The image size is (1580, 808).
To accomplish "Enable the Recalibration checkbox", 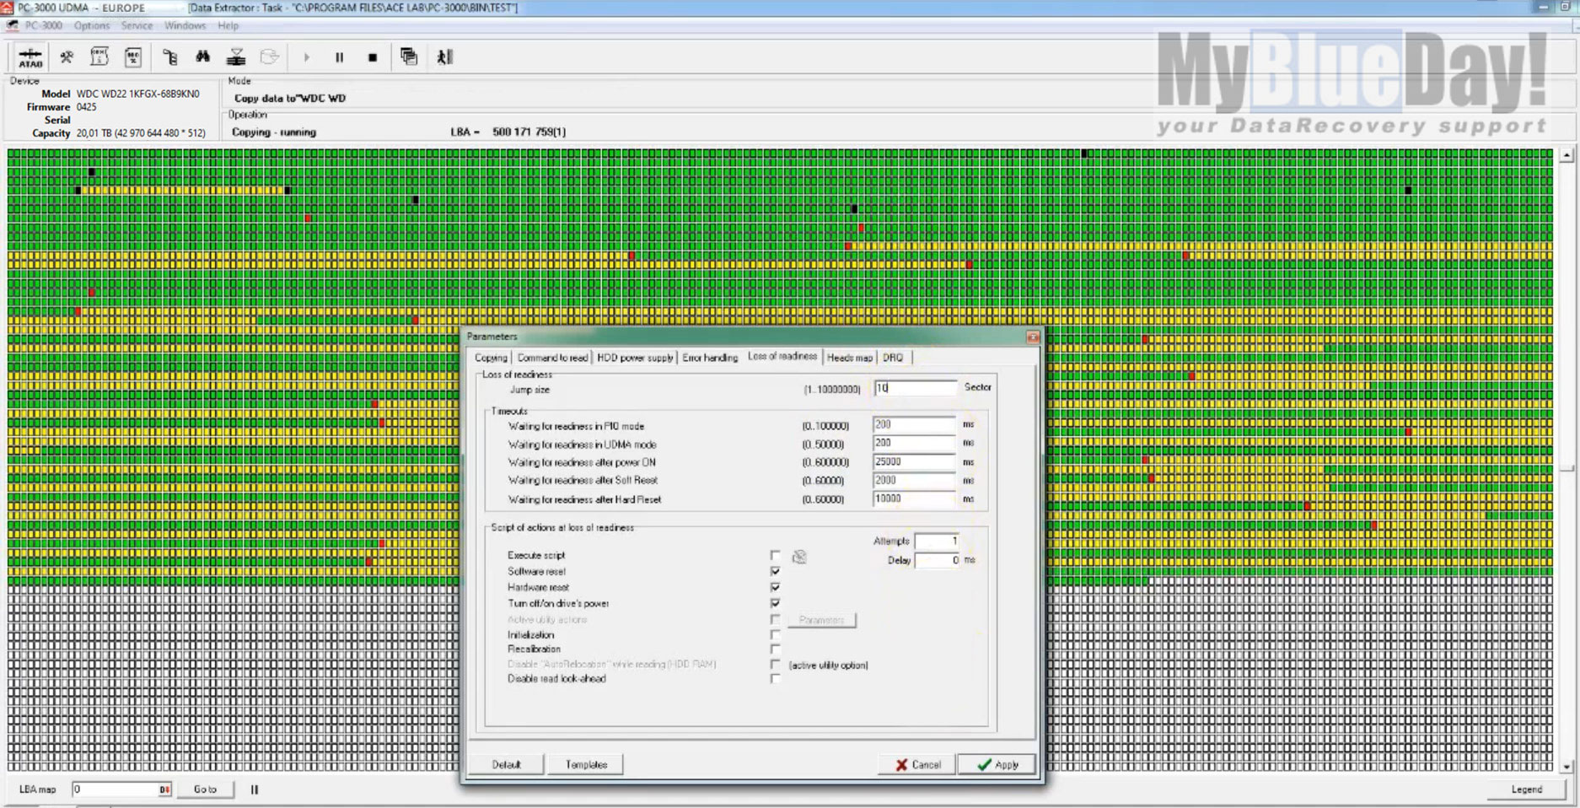I will 775,649.
